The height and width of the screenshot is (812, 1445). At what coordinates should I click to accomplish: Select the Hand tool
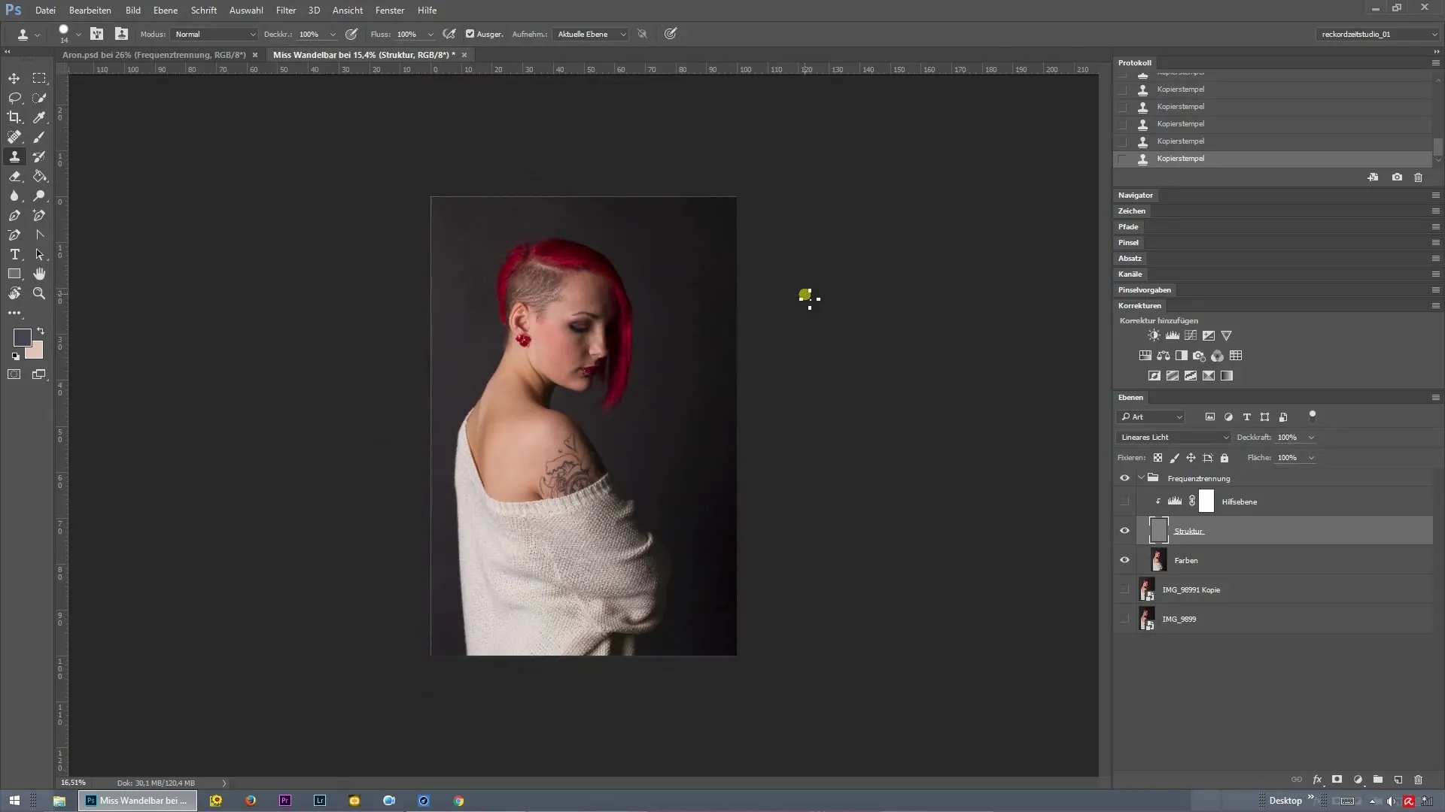coord(39,274)
